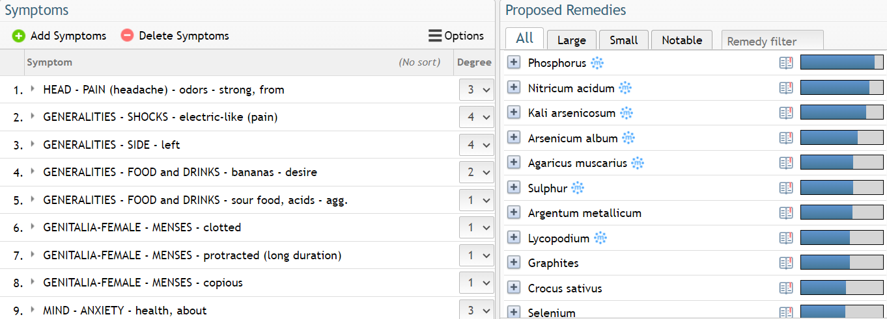Open the degree dropdown for SHOCKS electric-like symptom
Screen dimensions: 887x319
pos(476,117)
